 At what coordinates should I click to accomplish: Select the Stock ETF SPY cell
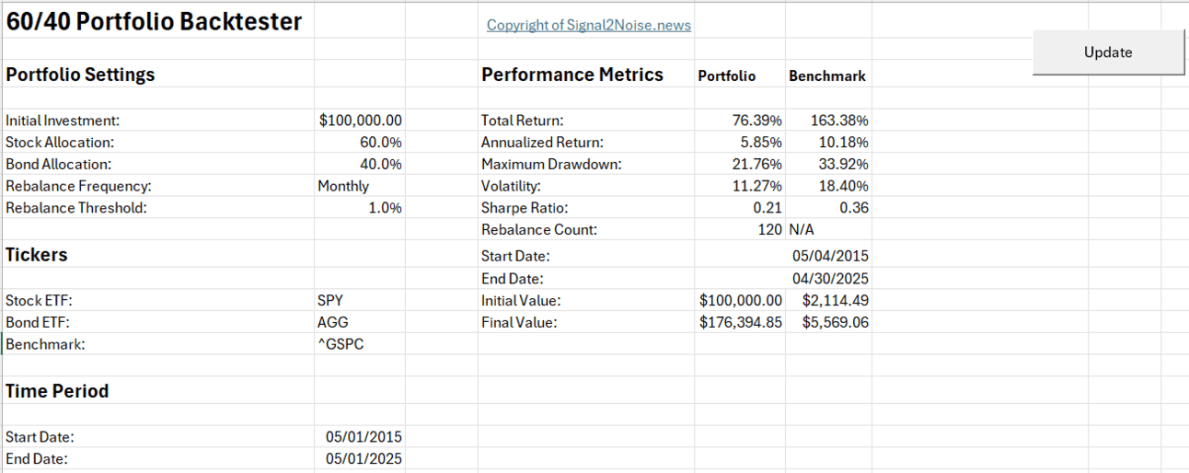pyautogui.click(x=360, y=300)
